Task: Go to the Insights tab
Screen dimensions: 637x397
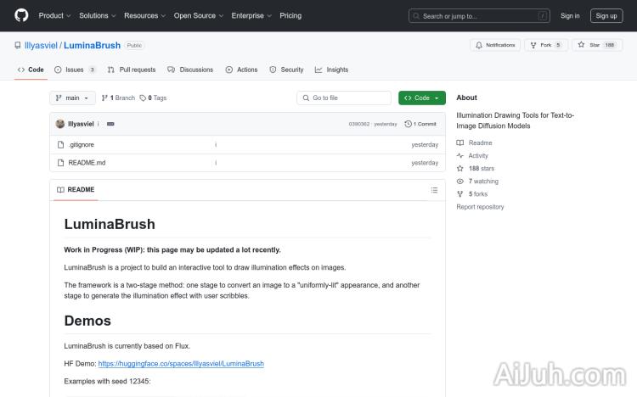Action: click(332, 70)
